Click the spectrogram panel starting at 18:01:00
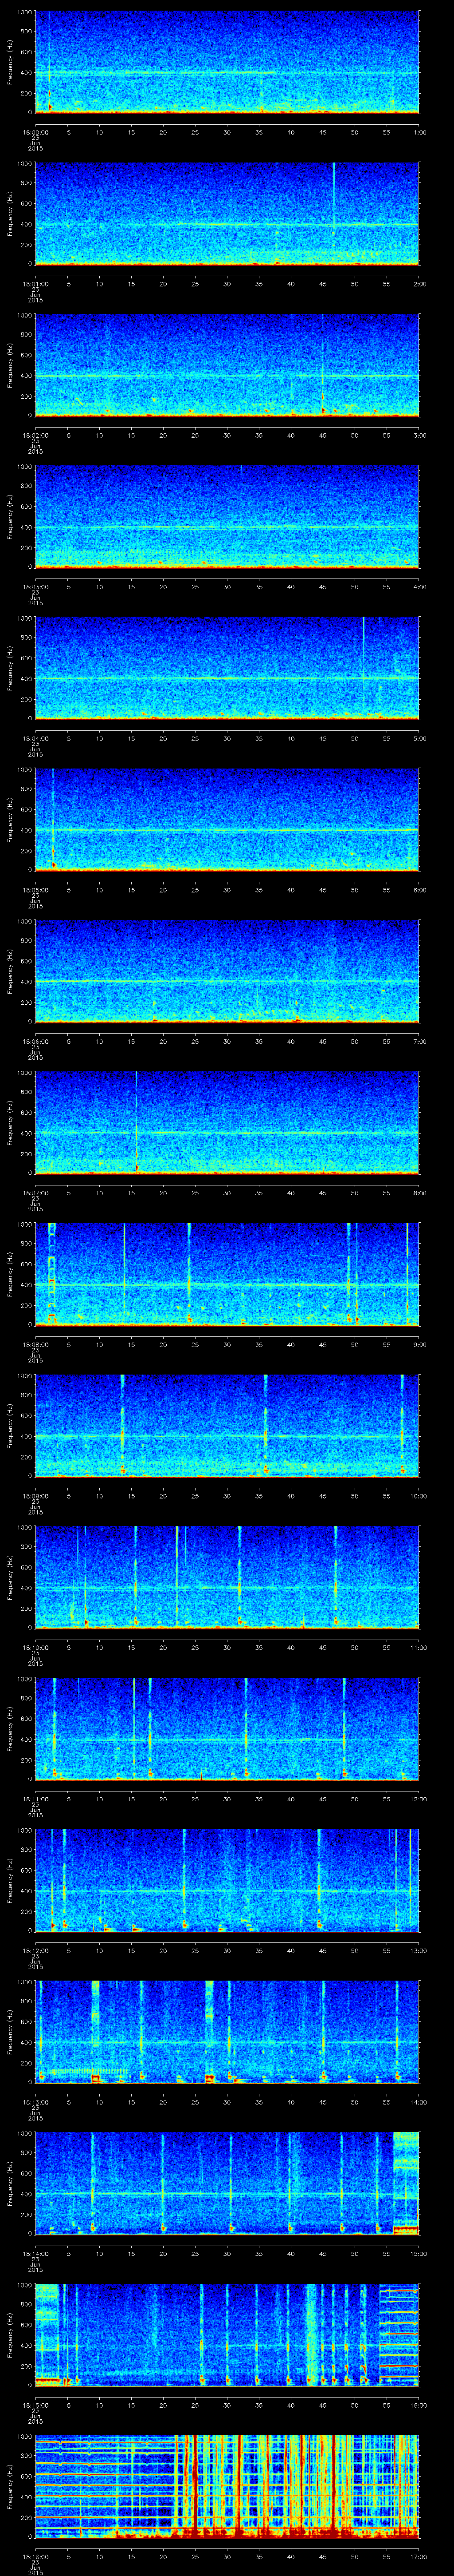 point(227,214)
